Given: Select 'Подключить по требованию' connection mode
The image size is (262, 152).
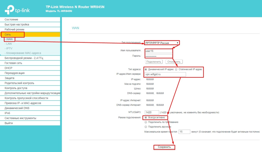Looking at the screenshot, I should 146,122.
